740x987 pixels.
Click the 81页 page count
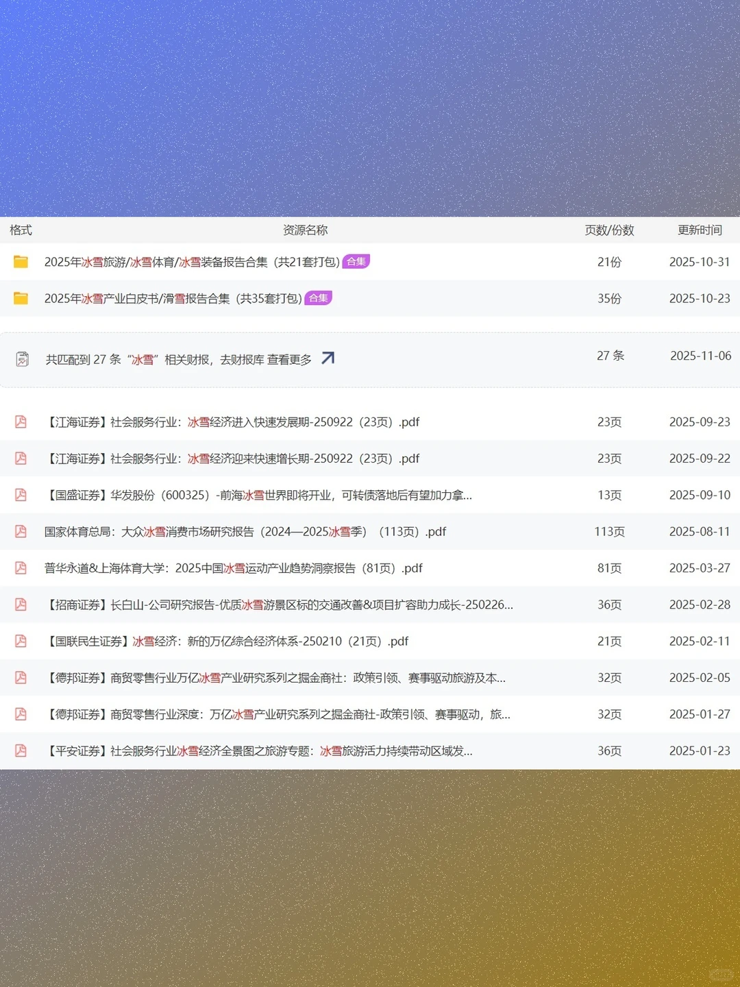(x=609, y=568)
